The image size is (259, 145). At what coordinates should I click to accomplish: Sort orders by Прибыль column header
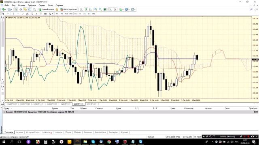[253, 108]
